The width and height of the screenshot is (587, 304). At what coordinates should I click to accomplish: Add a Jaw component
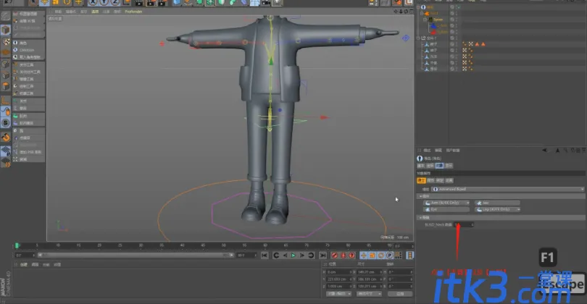click(x=497, y=203)
